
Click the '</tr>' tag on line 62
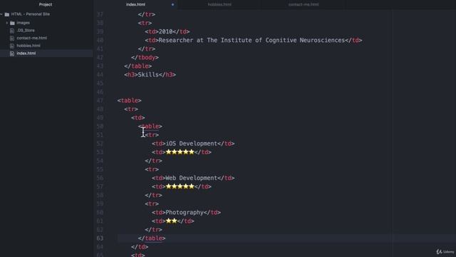coord(154,230)
